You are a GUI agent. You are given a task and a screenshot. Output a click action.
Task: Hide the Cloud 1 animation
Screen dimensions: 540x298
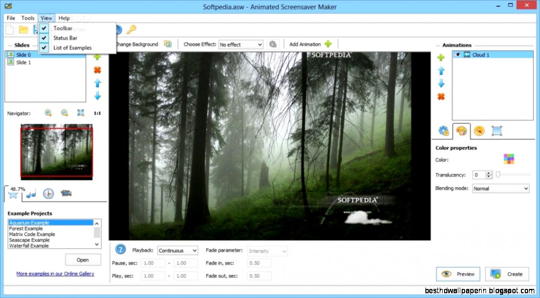pos(457,54)
